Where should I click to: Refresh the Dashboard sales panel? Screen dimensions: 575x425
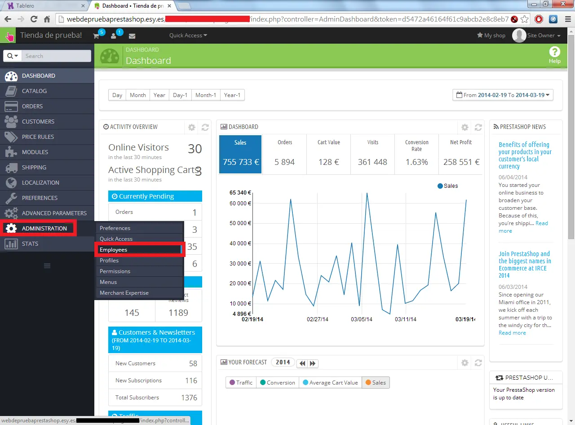478,127
